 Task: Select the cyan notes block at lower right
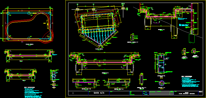(190, 82)
